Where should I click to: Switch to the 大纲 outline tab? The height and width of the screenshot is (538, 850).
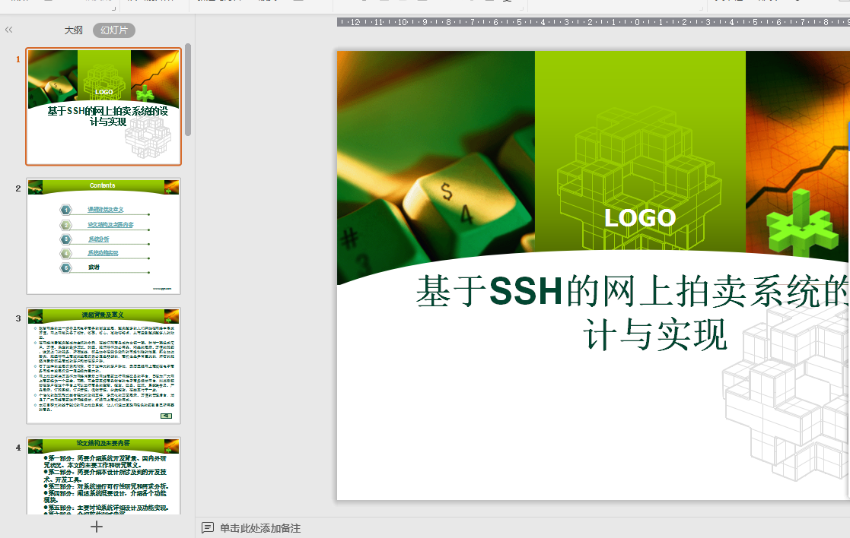(x=73, y=30)
